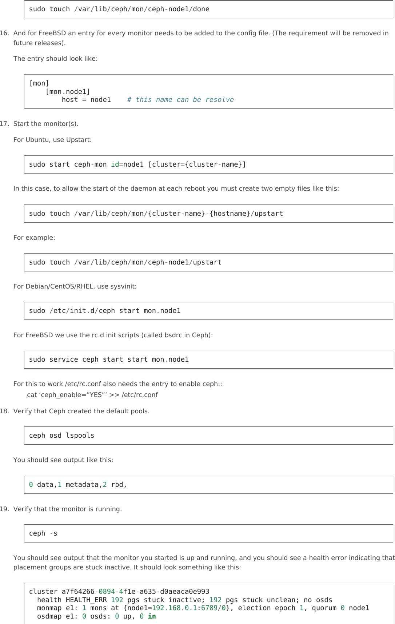Click 'Verify that Ceph created the default pools.'
The height and width of the screenshot is (624, 395).
[81, 411]
